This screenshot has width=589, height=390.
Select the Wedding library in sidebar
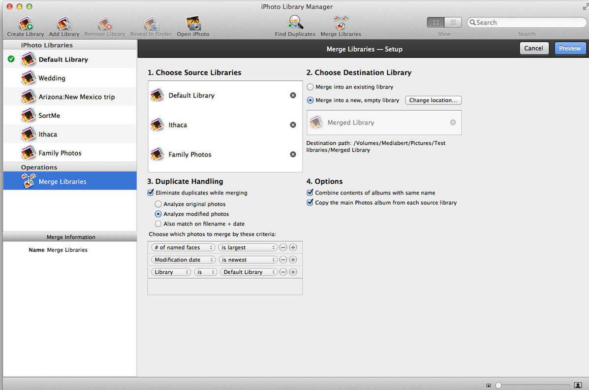(x=70, y=78)
